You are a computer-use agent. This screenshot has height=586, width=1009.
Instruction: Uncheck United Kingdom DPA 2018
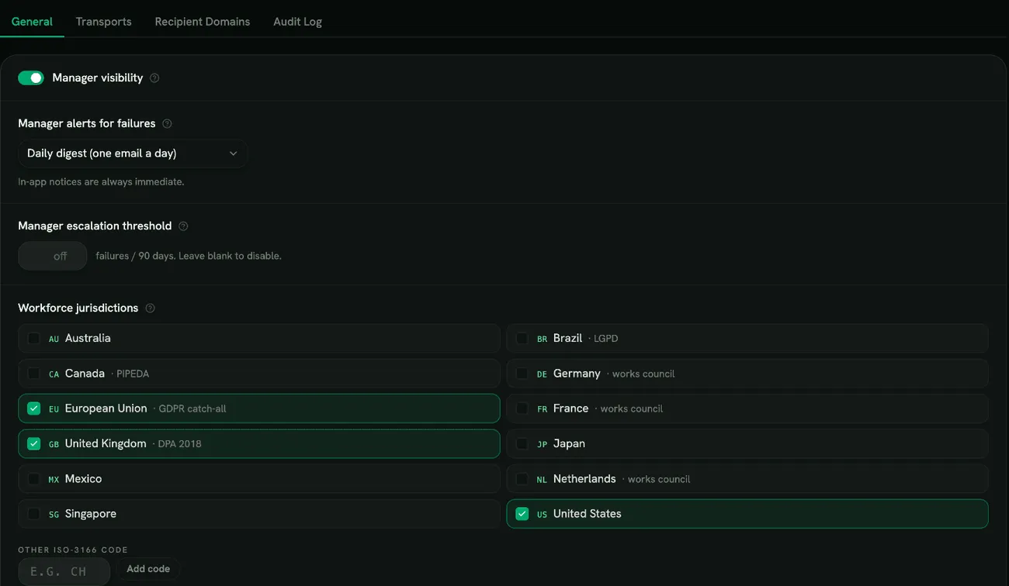click(34, 443)
